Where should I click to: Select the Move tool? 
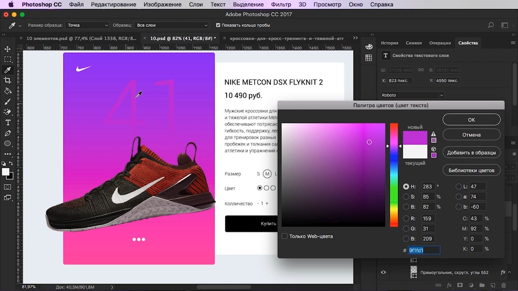point(8,49)
